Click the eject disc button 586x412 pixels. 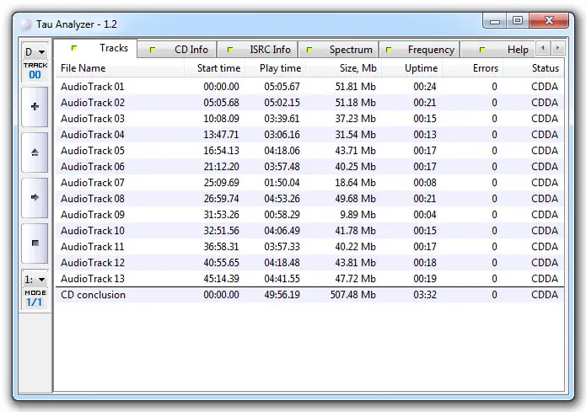(x=35, y=152)
